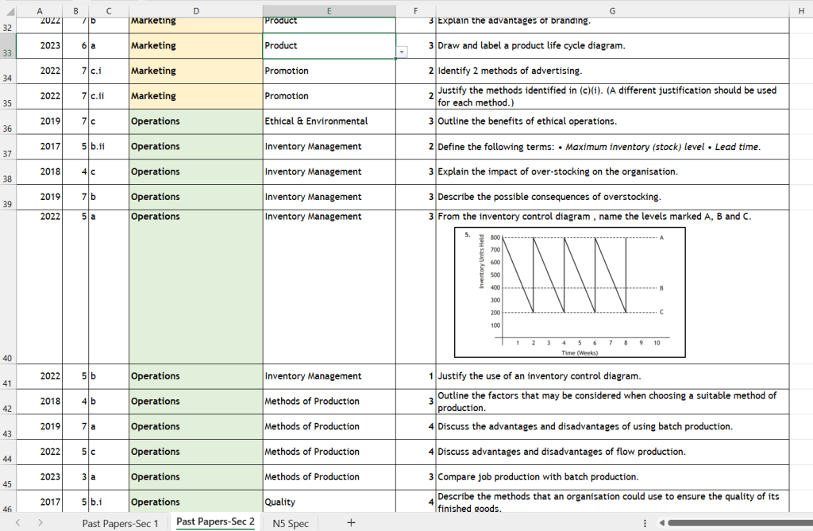Image resolution: width=813 pixels, height=531 pixels.
Task: Add a new sheet with plus button
Action: tap(350, 522)
